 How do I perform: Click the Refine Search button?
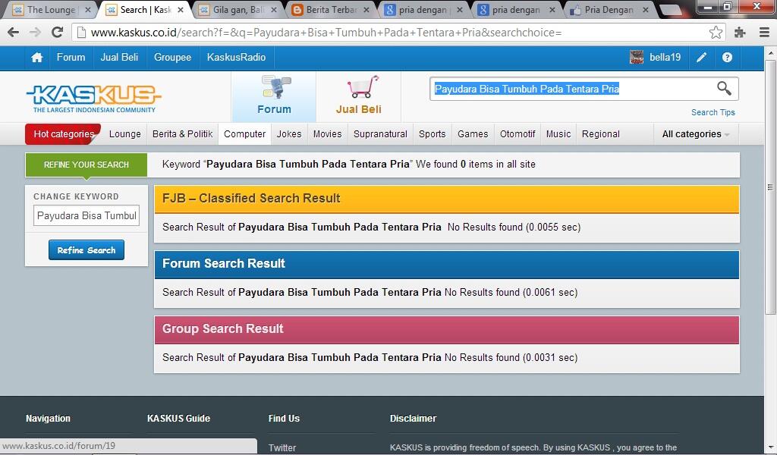coord(87,250)
